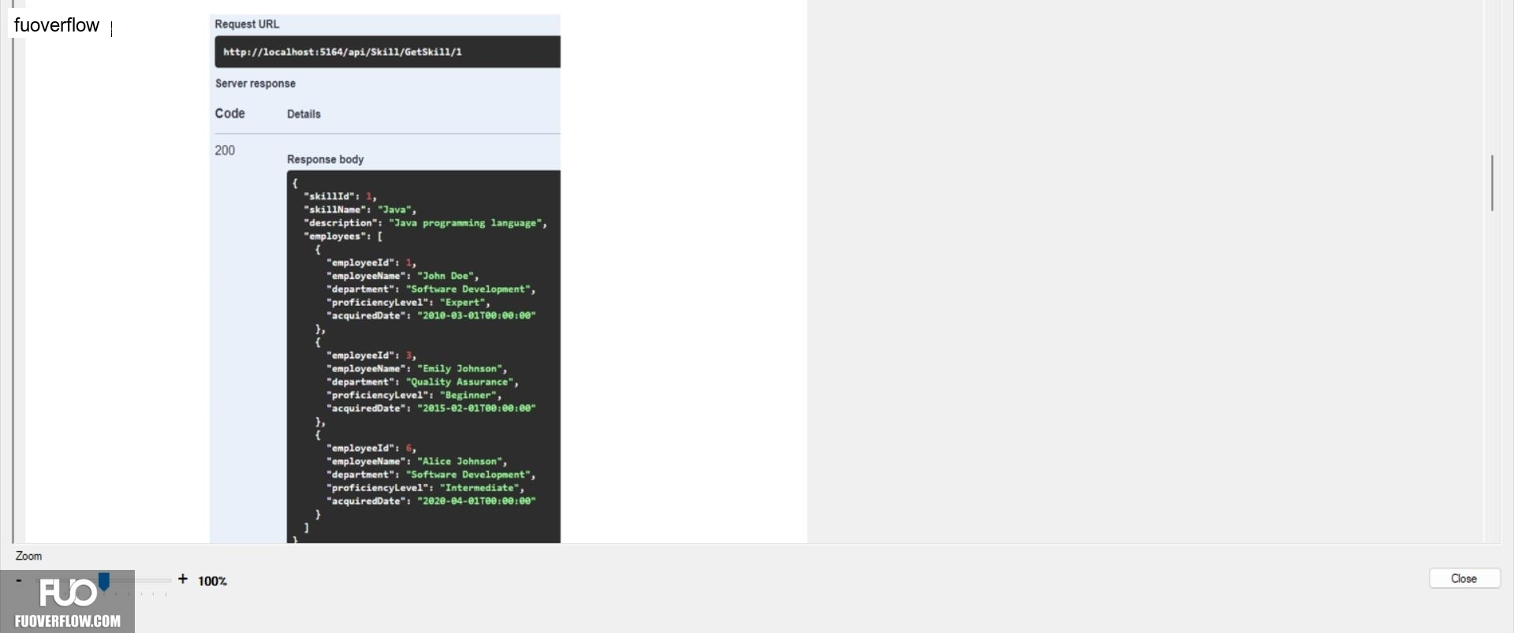Click the "employeeId": 3 line

pos(371,356)
